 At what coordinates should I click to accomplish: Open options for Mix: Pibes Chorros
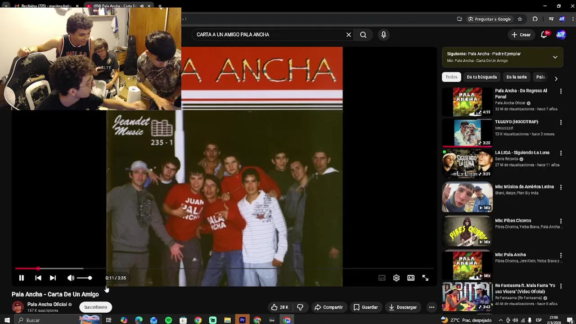pyautogui.click(x=561, y=221)
